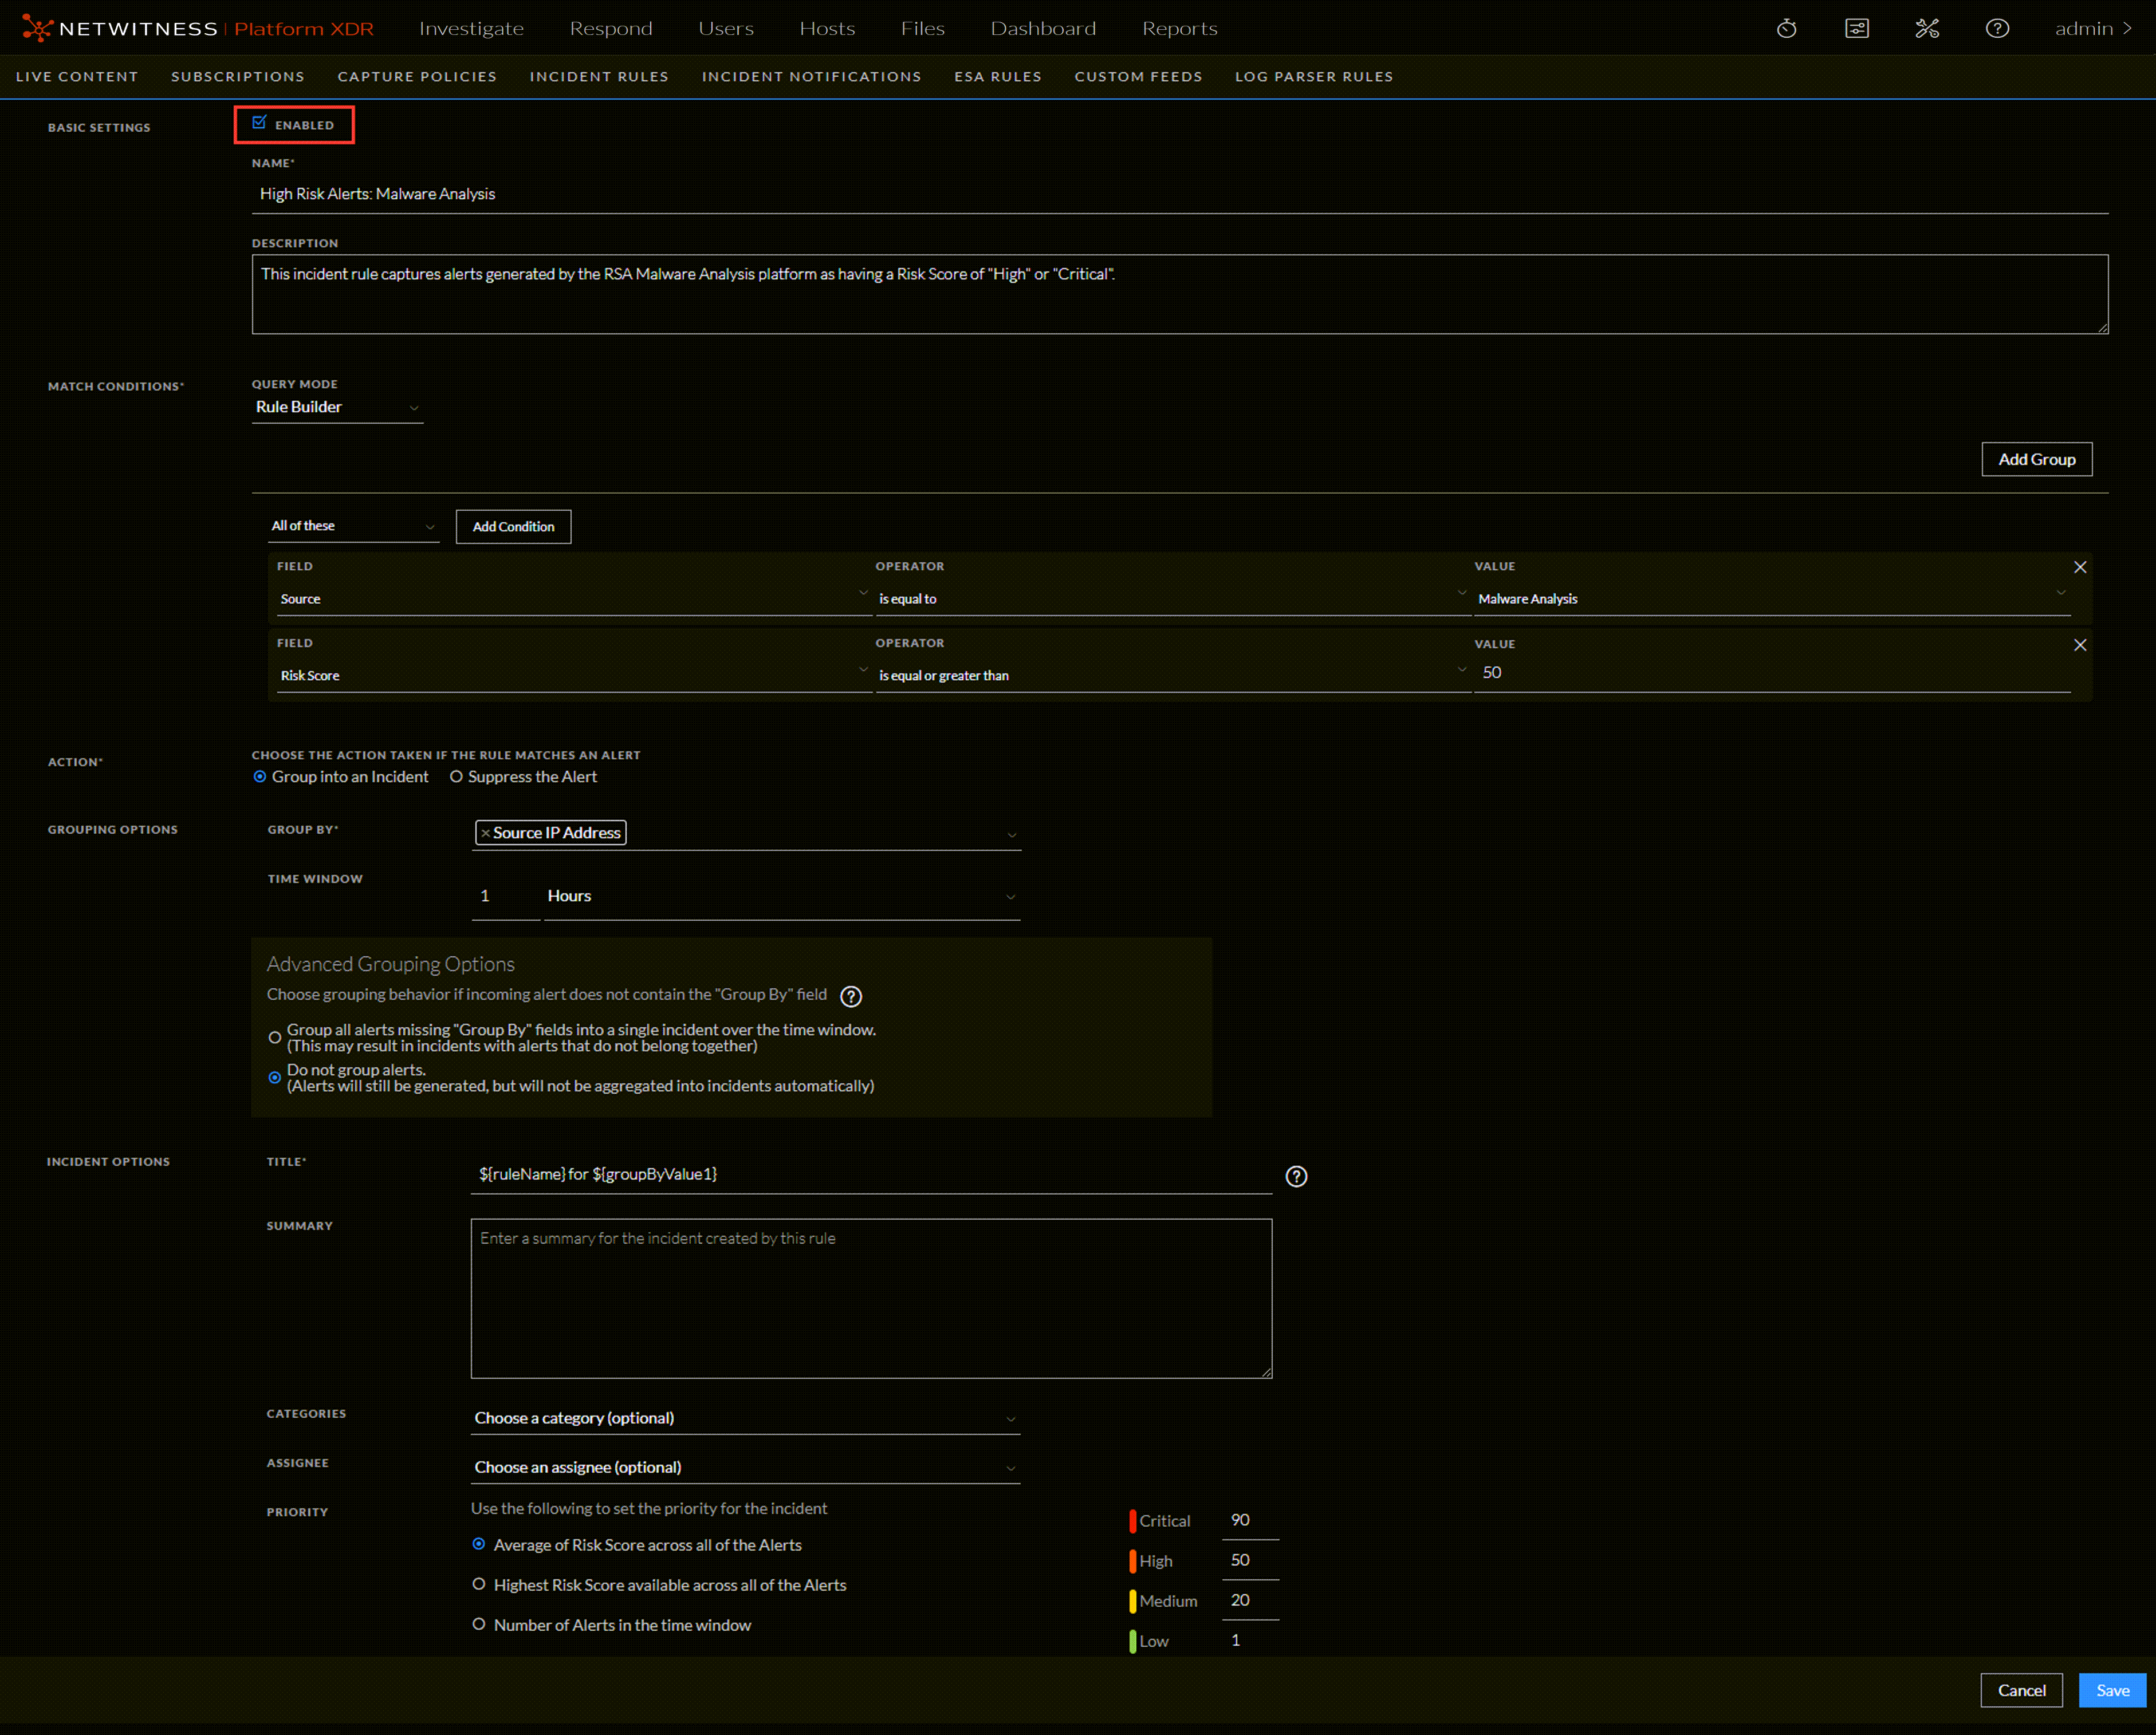
Task: Open the Investigate menu
Action: [x=471, y=28]
